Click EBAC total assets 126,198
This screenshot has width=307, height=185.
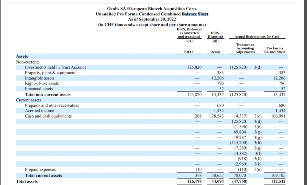pos(194,182)
